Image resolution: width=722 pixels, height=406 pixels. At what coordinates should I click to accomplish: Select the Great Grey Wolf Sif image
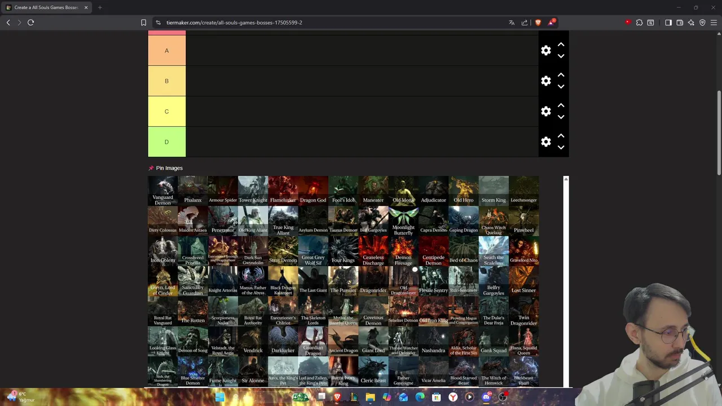[313, 251]
